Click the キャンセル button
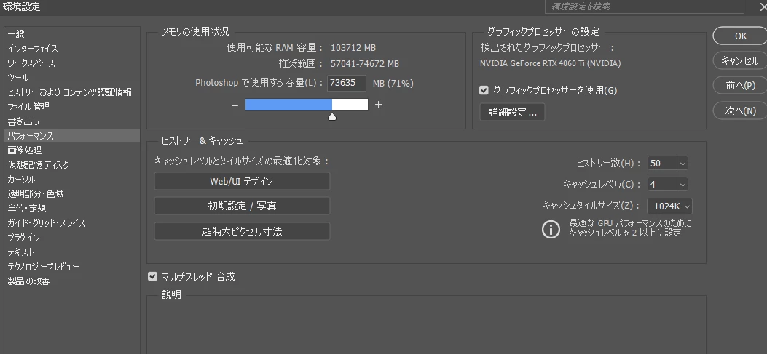Viewport: 767px width, 354px height. (741, 60)
